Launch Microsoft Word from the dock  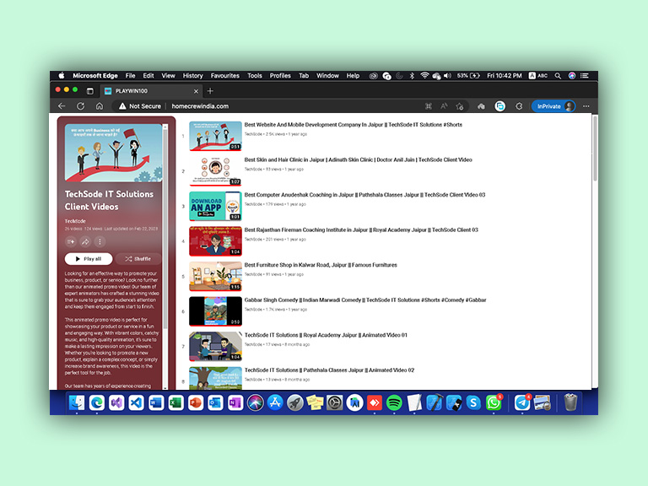coord(156,402)
